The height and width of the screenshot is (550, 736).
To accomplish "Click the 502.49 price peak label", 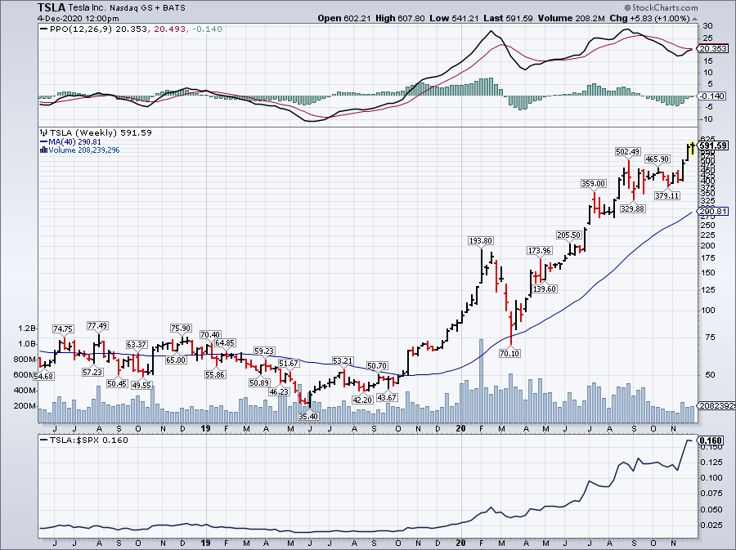I will tap(627, 151).
